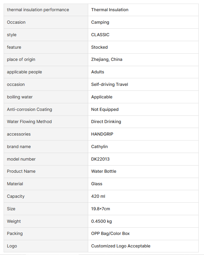Select the 'Not Equipped' value
The height and width of the screenshot is (255, 204).
coord(105,110)
